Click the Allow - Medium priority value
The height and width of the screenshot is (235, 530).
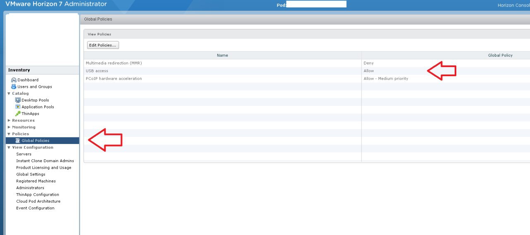385,79
